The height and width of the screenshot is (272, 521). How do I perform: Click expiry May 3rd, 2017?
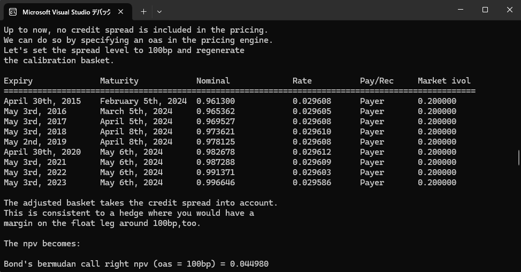click(x=35, y=122)
